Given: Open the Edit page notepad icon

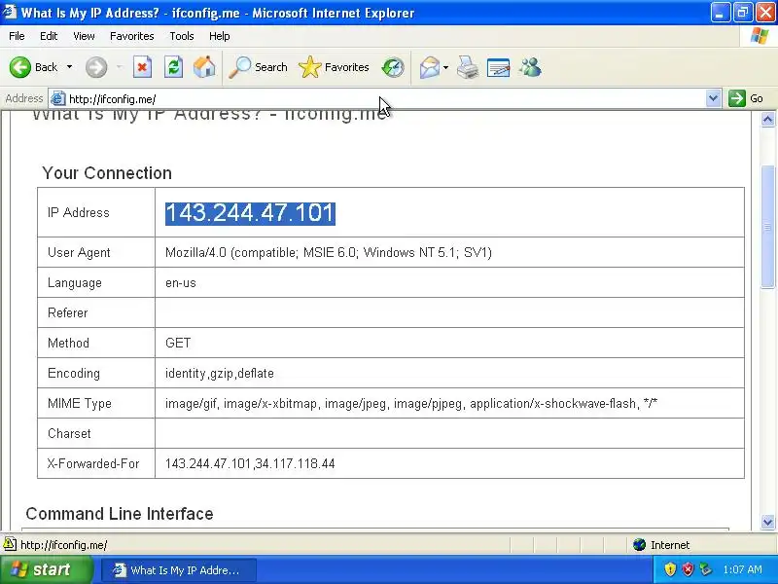Looking at the screenshot, I should click(499, 67).
